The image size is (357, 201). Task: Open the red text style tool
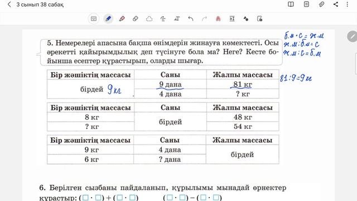pos(218,18)
